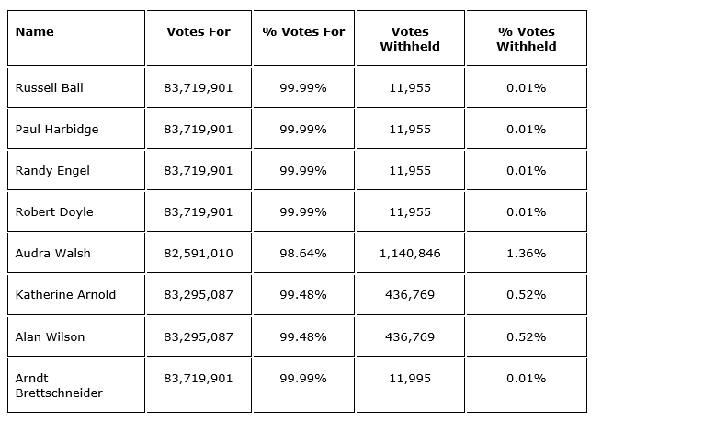The width and height of the screenshot is (704, 421).
Task: Select the Robert Doyle name cell
Action: (54, 212)
